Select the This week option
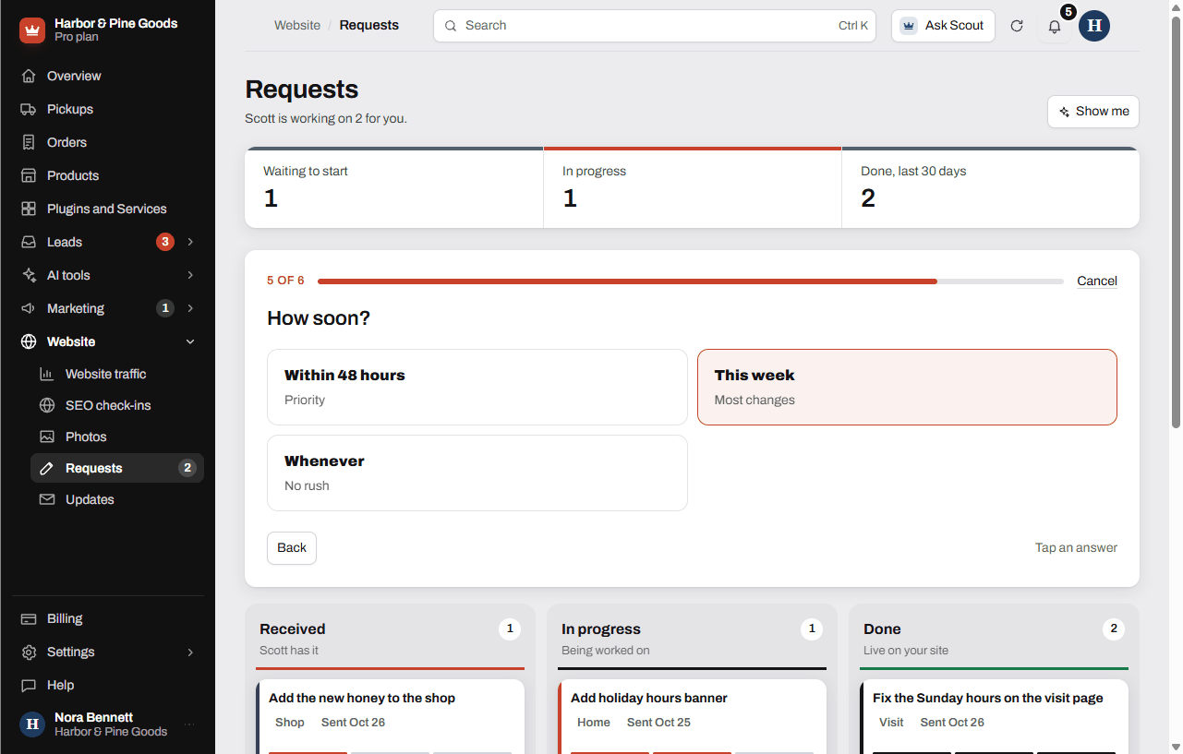This screenshot has height=754, width=1183. 907,387
